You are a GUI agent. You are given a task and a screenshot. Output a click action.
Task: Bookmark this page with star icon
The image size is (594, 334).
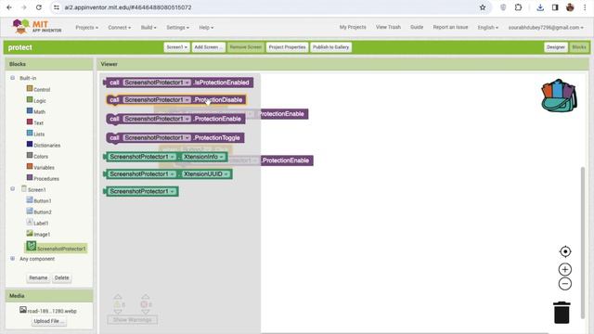483,7
